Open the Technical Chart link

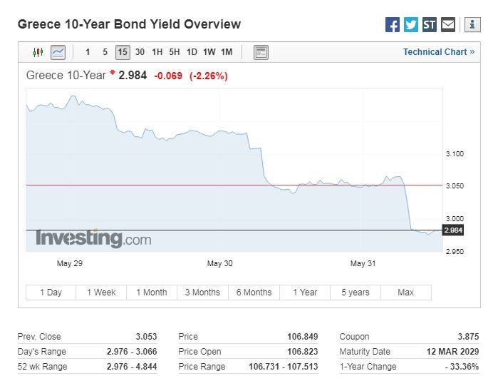tap(439, 52)
